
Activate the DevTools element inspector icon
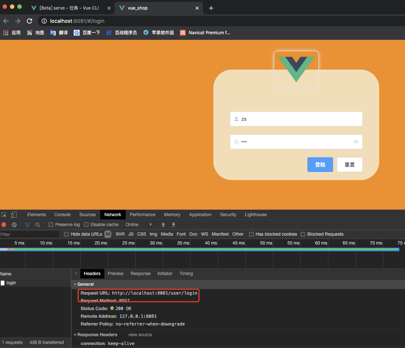coord(4,215)
